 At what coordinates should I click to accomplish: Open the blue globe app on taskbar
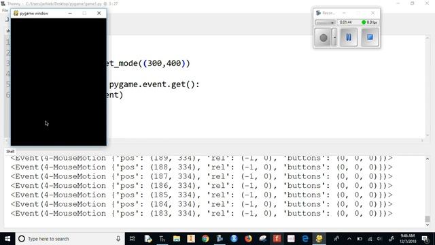coord(234,239)
